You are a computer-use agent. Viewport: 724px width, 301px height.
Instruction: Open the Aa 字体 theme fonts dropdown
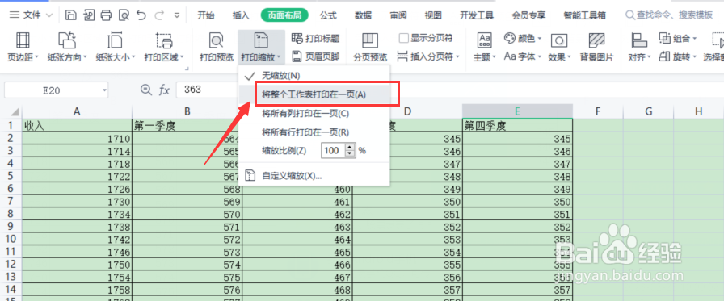click(523, 56)
